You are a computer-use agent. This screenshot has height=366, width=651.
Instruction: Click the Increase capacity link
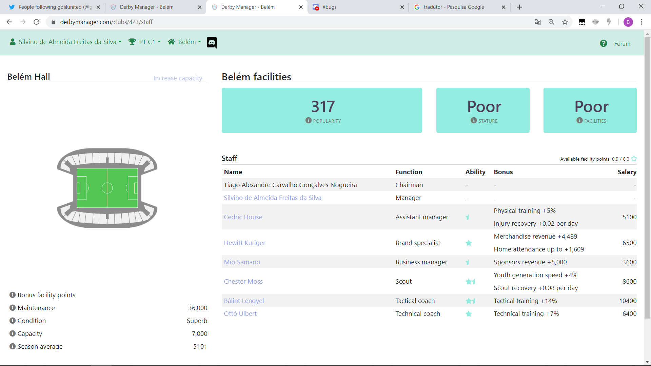click(x=178, y=78)
